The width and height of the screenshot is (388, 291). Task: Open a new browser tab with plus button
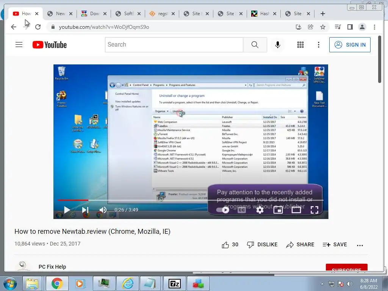(x=323, y=14)
